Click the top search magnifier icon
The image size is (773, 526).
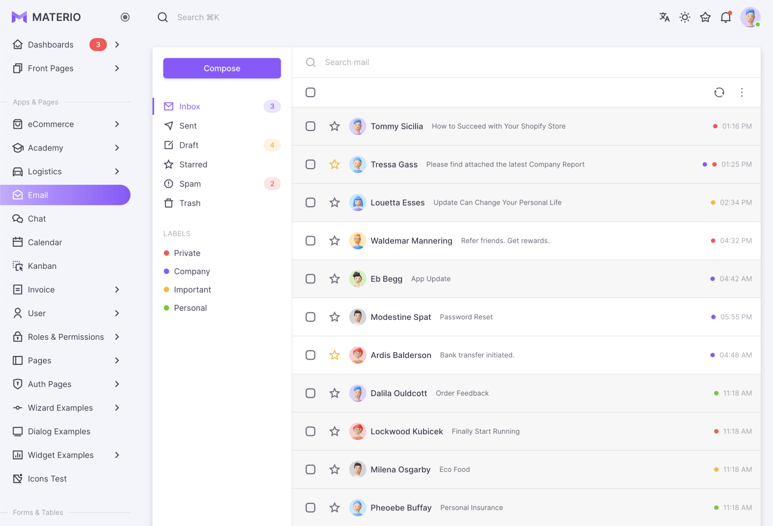(x=163, y=17)
